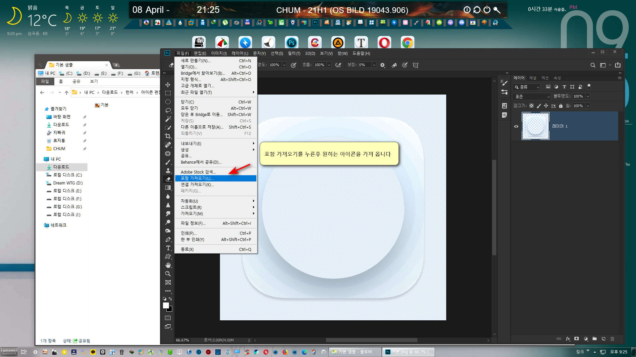This screenshot has height=357, width=636.
Task: Open 보기 tab in Explorer window
Action: click(94, 81)
